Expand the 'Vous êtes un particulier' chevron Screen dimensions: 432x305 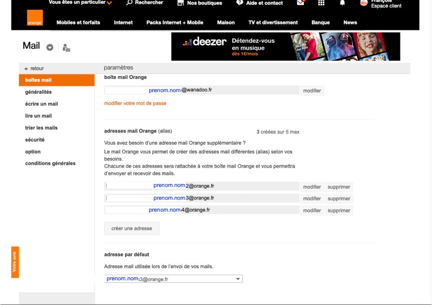(x=109, y=3)
